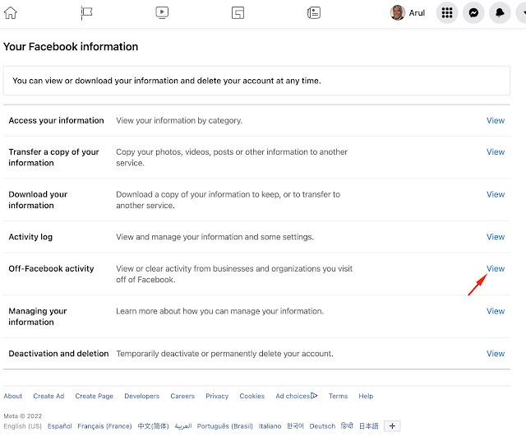Open the Developers footer link

(142, 396)
